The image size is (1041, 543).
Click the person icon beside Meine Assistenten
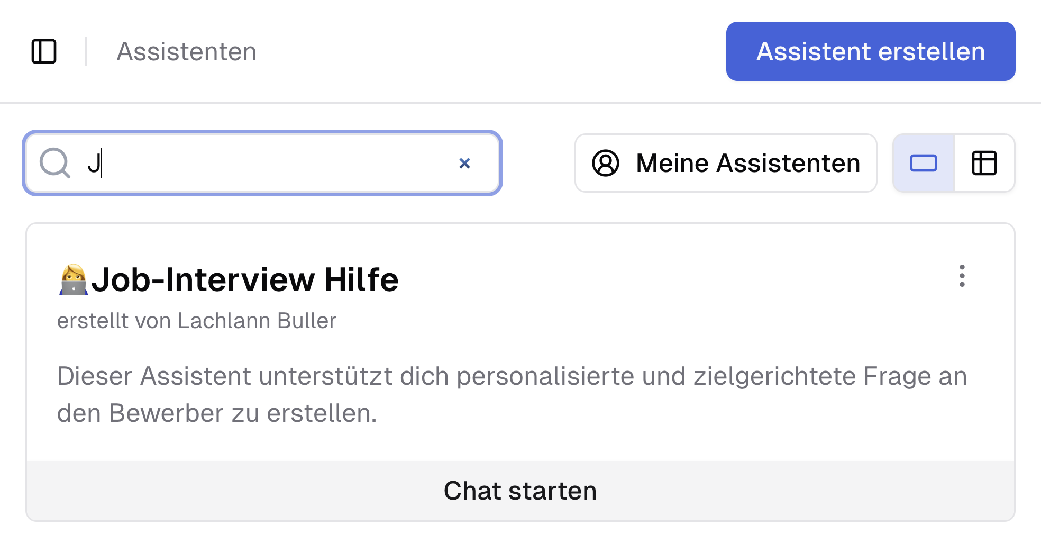pyautogui.click(x=605, y=163)
